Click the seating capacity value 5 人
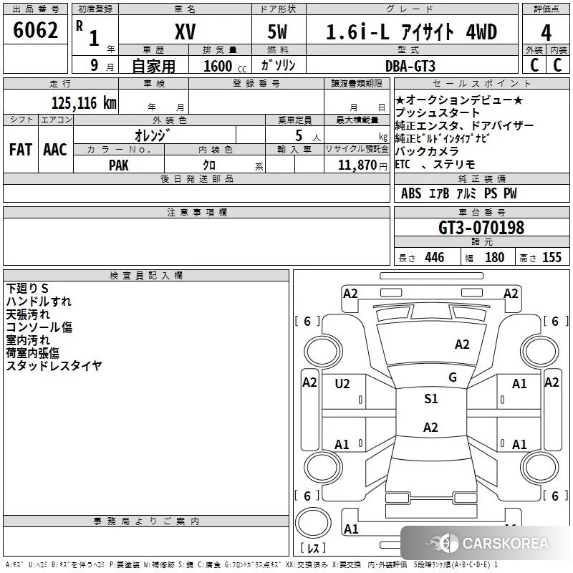The width and height of the screenshot is (573, 573). coord(307,135)
